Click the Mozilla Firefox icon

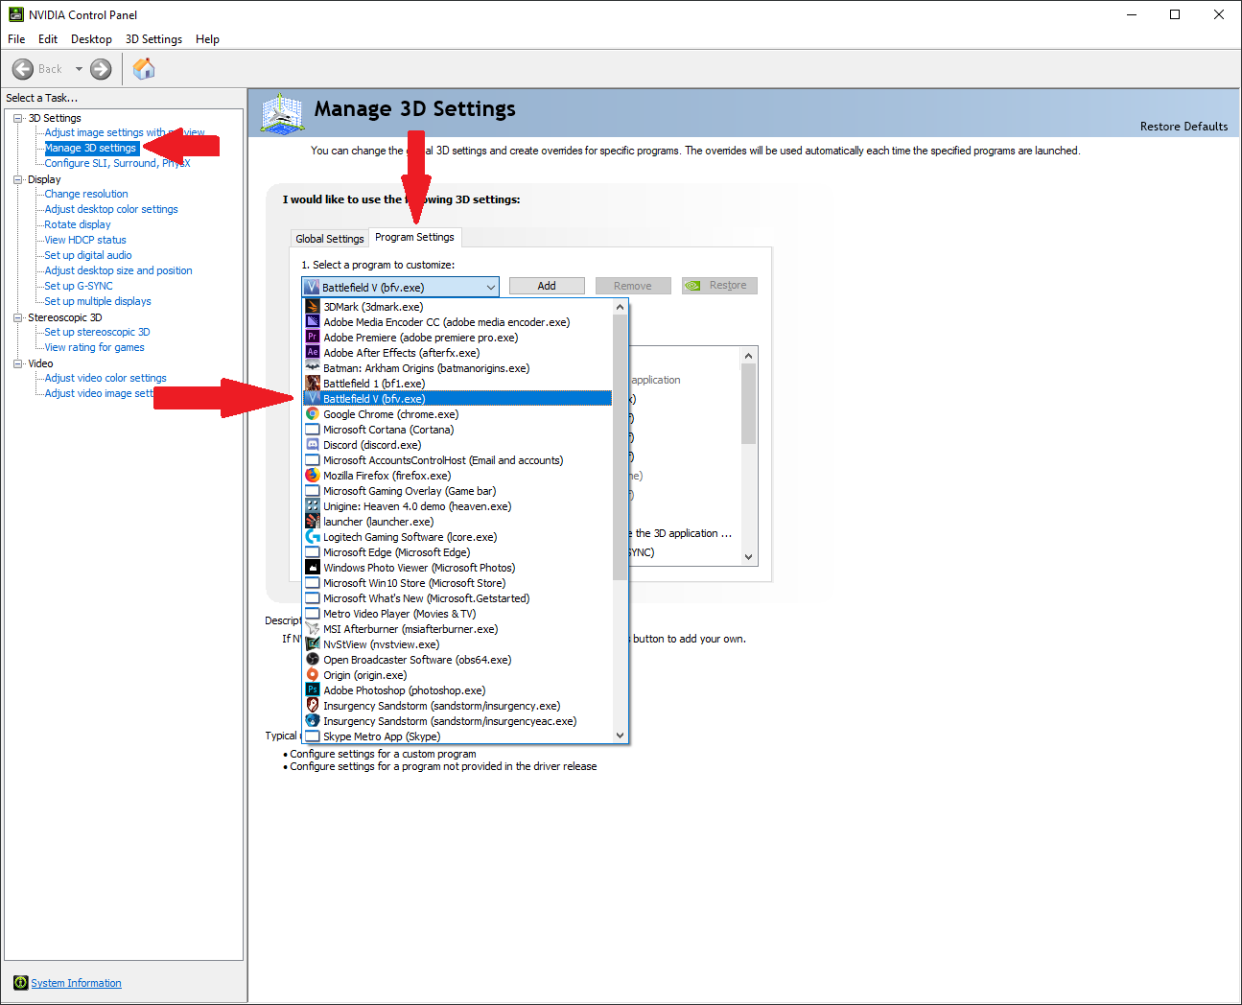click(x=313, y=476)
